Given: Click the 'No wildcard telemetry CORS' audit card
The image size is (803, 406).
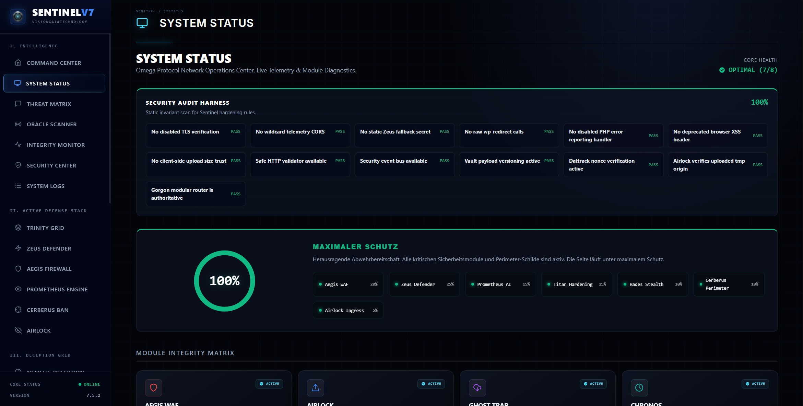Looking at the screenshot, I should click(x=300, y=136).
